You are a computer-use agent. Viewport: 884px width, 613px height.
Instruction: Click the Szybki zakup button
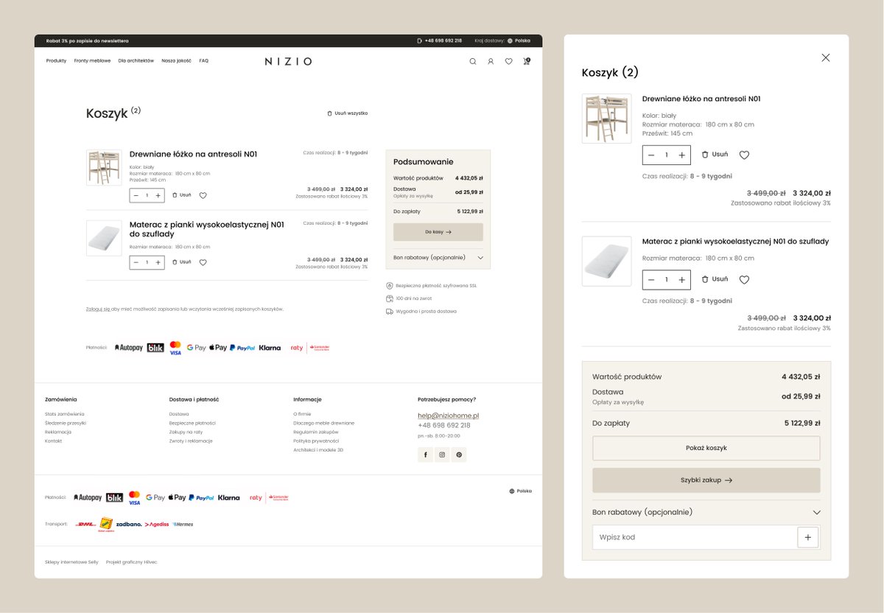click(x=706, y=480)
